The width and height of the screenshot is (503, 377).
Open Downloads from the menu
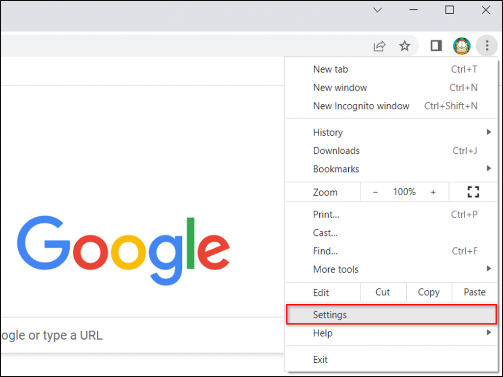pos(336,150)
